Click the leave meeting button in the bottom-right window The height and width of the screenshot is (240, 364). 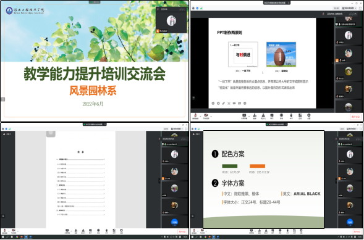pyautogui.click(x=357, y=231)
